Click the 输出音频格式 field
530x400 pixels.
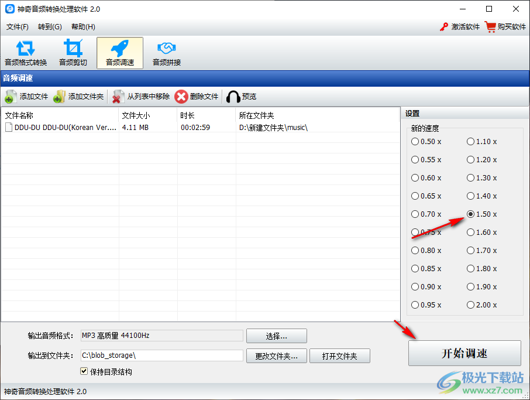[162, 336]
